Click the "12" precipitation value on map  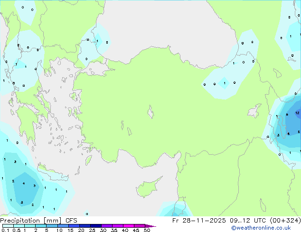[x=297, y=113]
